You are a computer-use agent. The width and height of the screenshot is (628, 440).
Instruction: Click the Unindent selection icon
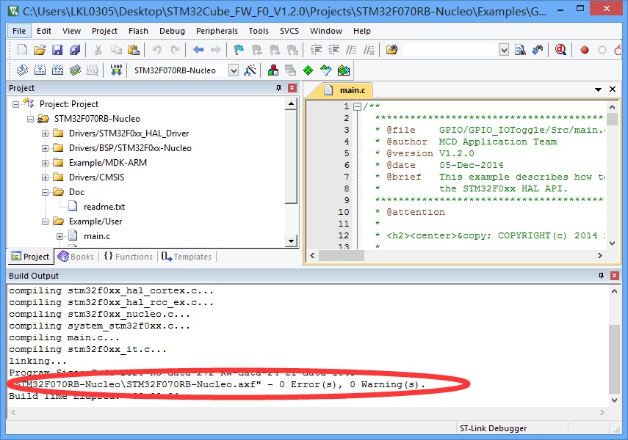click(x=333, y=50)
